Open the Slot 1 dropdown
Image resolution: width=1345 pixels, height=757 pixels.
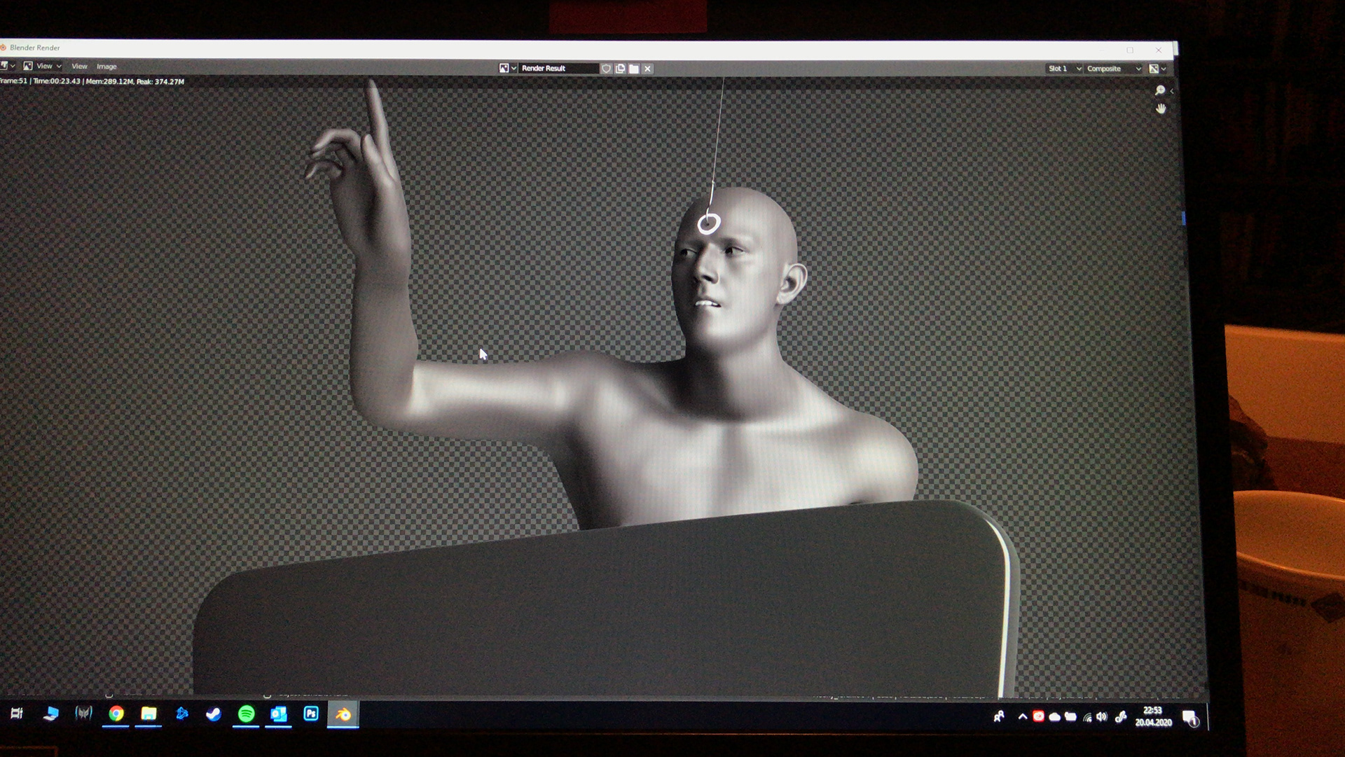[1064, 69]
